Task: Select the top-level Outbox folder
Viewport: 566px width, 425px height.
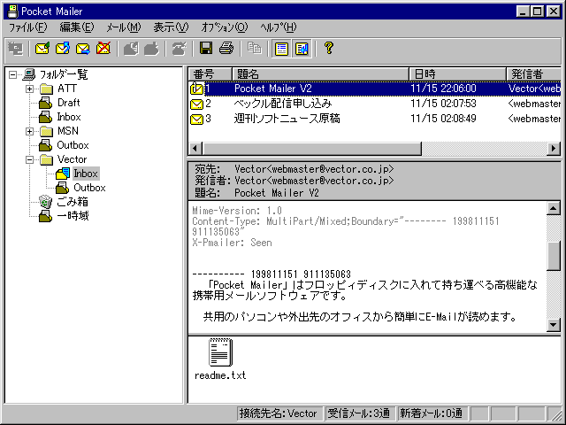Action: pos(73,145)
